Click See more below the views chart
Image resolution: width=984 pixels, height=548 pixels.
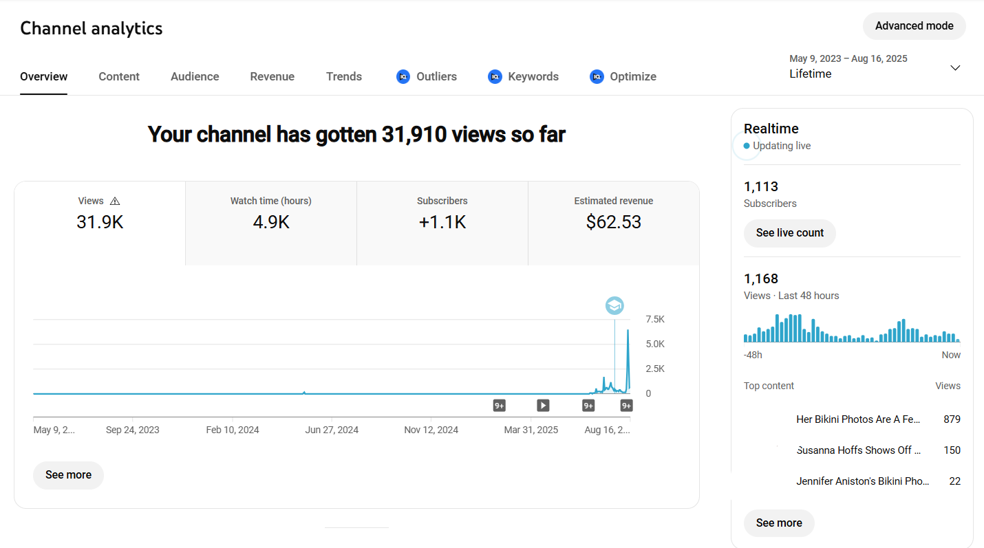tap(68, 475)
